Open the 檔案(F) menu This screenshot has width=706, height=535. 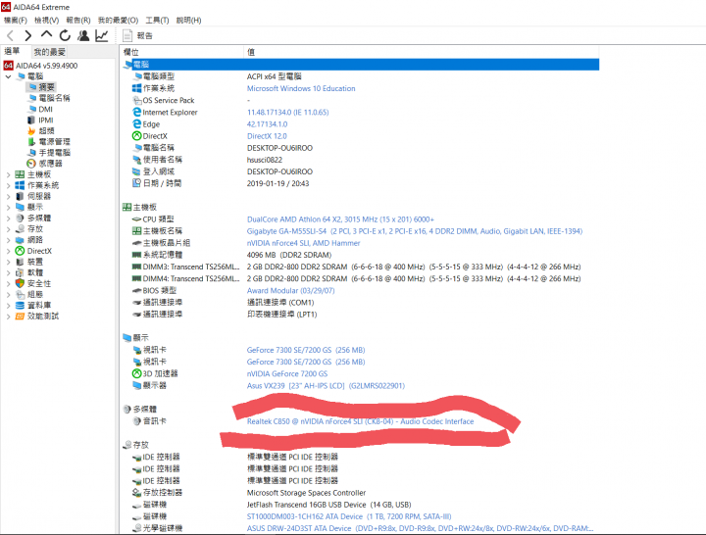click(16, 21)
